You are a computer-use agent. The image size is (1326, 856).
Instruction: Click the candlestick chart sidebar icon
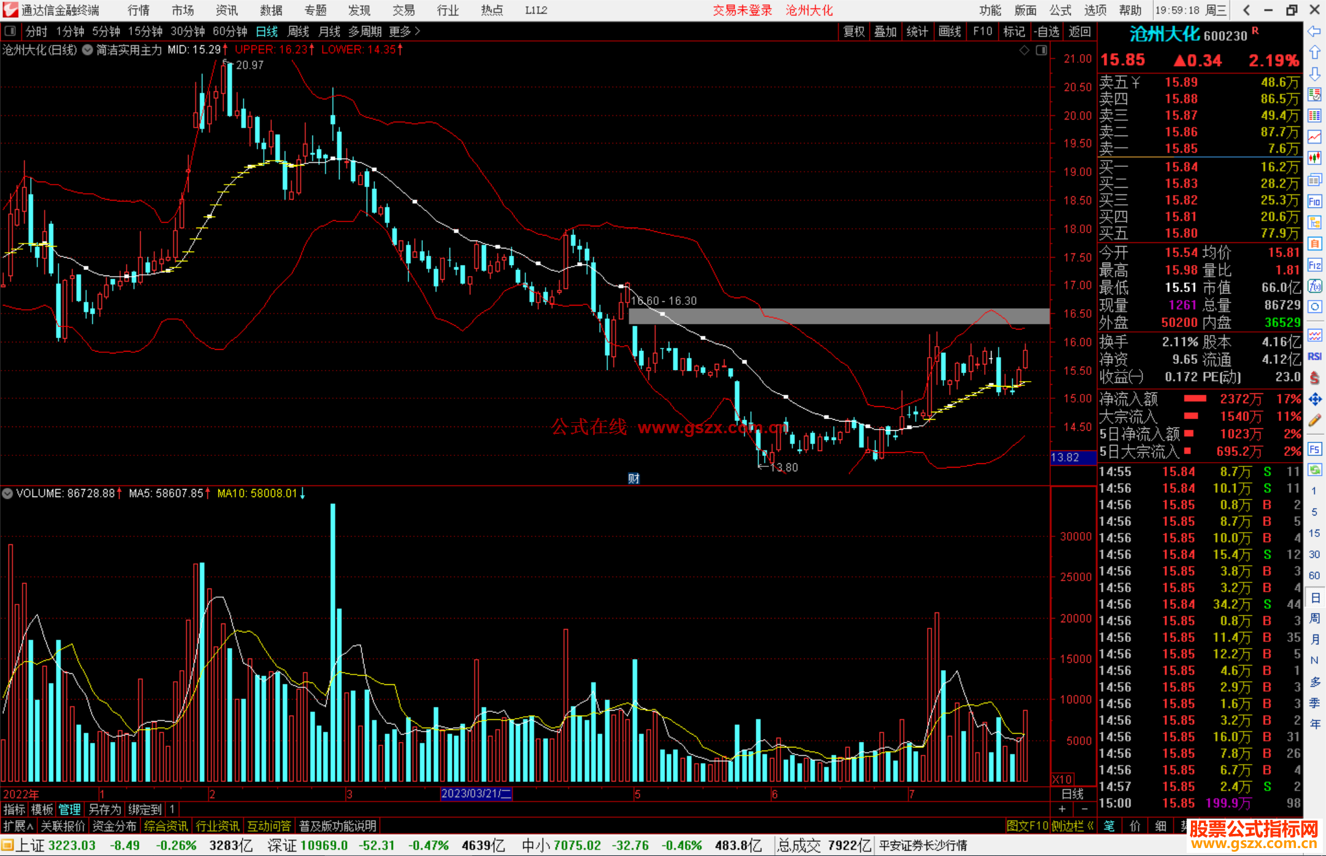tap(1314, 158)
